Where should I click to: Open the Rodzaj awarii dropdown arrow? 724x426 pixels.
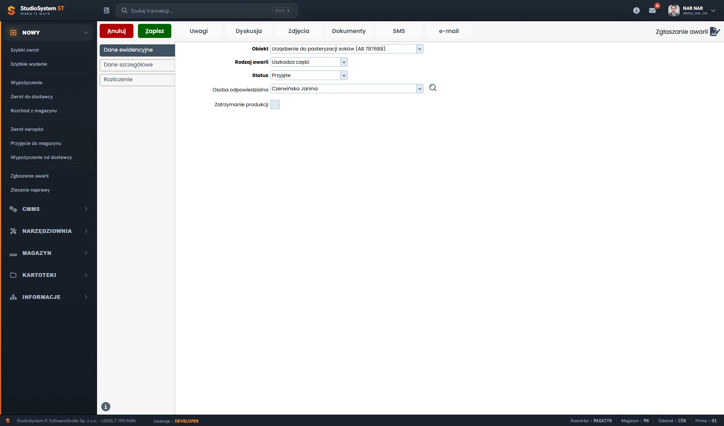pyautogui.click(x=344, y=62)
